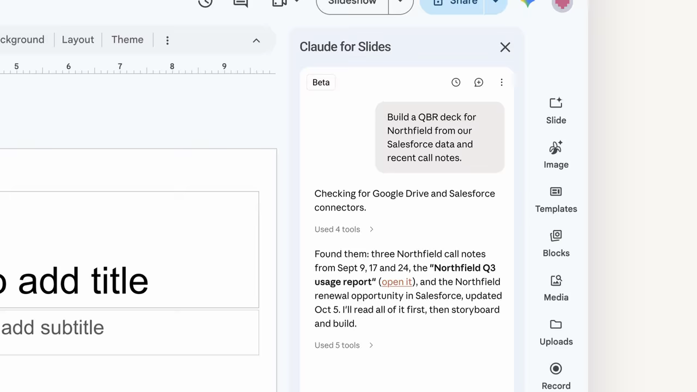Open the Slideshow options dropdown arrow
Viewport: 697px width, 392px height.
[401, 3]
